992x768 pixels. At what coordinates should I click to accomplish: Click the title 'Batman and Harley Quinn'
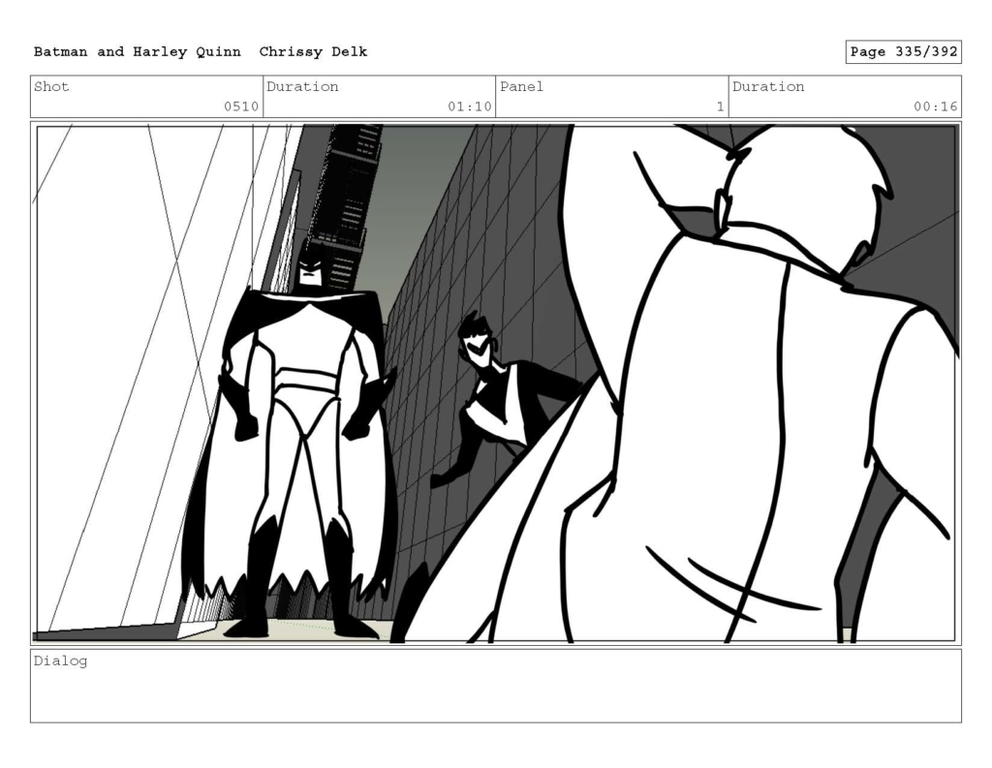pyautogui.click(x=138, y=52)
